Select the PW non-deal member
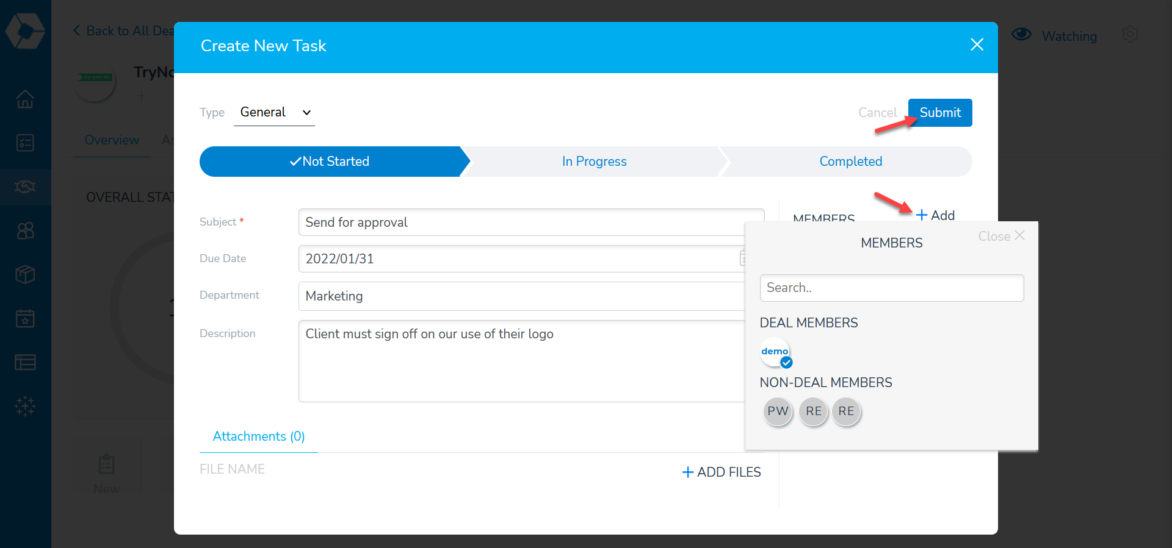 (x=778, y=411)
